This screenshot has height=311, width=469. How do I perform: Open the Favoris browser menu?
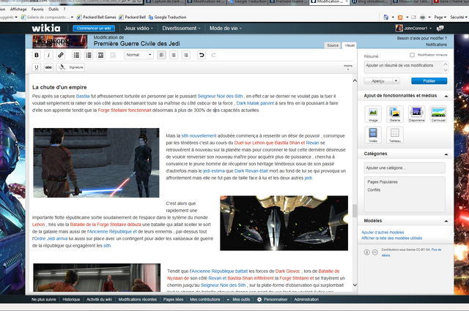tap(37, 10)
